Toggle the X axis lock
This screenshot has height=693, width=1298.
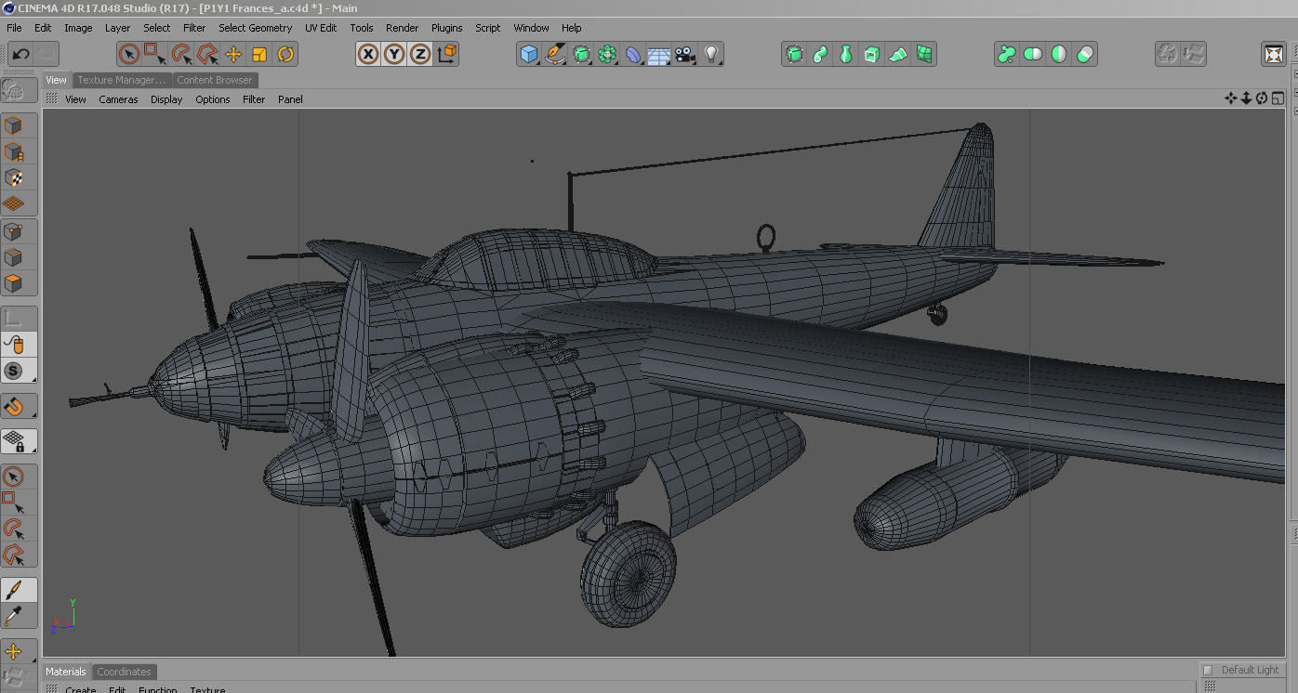368,54
